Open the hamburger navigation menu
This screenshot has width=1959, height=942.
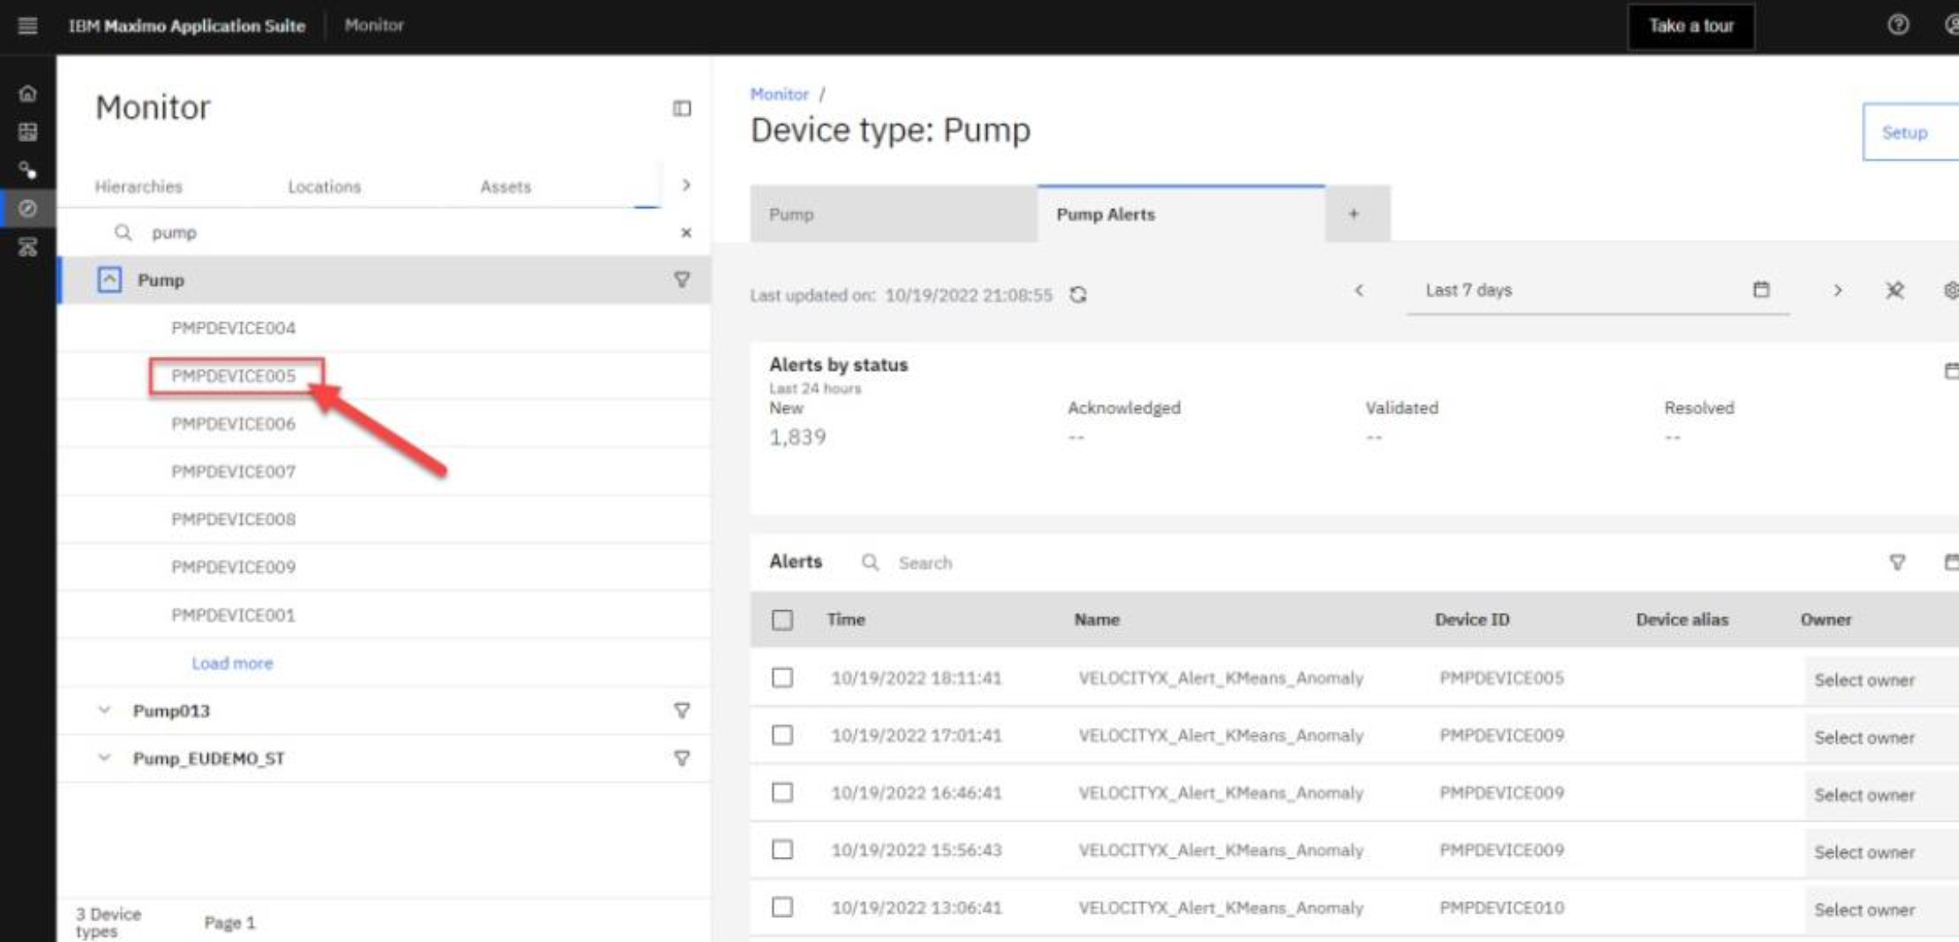28,26
